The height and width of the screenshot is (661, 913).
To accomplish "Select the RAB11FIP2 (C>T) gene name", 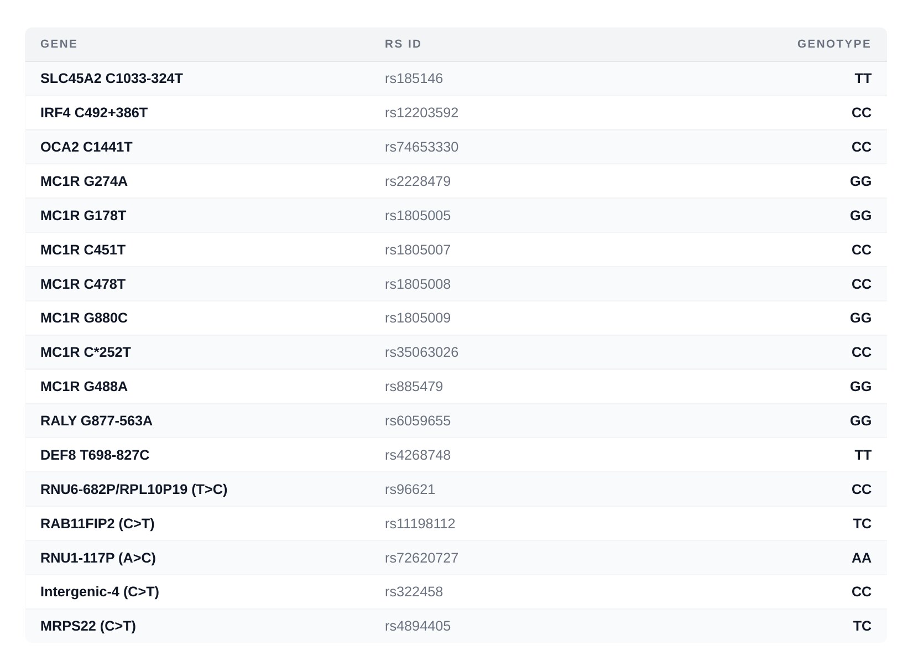I will (x=97, y=524).
